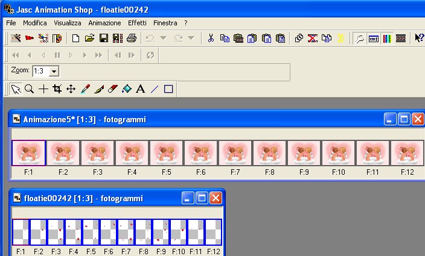Click the Save As floppy with filmstrip icon

point(118,38)
